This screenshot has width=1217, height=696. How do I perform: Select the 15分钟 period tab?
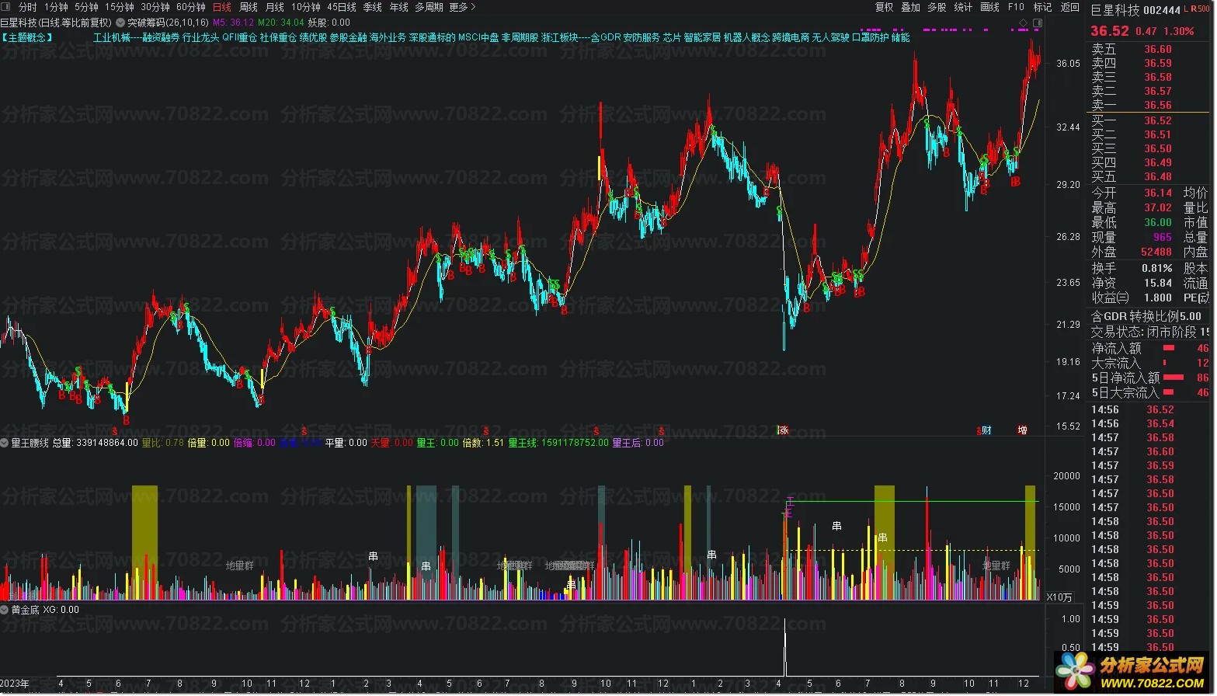(x=120, y=7)
